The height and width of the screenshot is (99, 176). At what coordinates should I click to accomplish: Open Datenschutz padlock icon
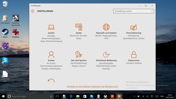pos(134,54)
